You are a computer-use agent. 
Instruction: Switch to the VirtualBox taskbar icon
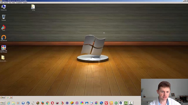pos(121,103)
